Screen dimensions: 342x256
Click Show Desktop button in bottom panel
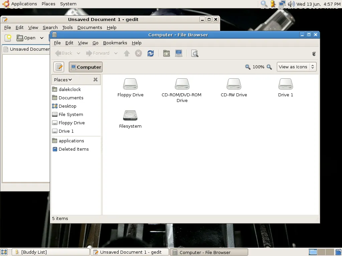pyautogui.click(x=4, y=252)
